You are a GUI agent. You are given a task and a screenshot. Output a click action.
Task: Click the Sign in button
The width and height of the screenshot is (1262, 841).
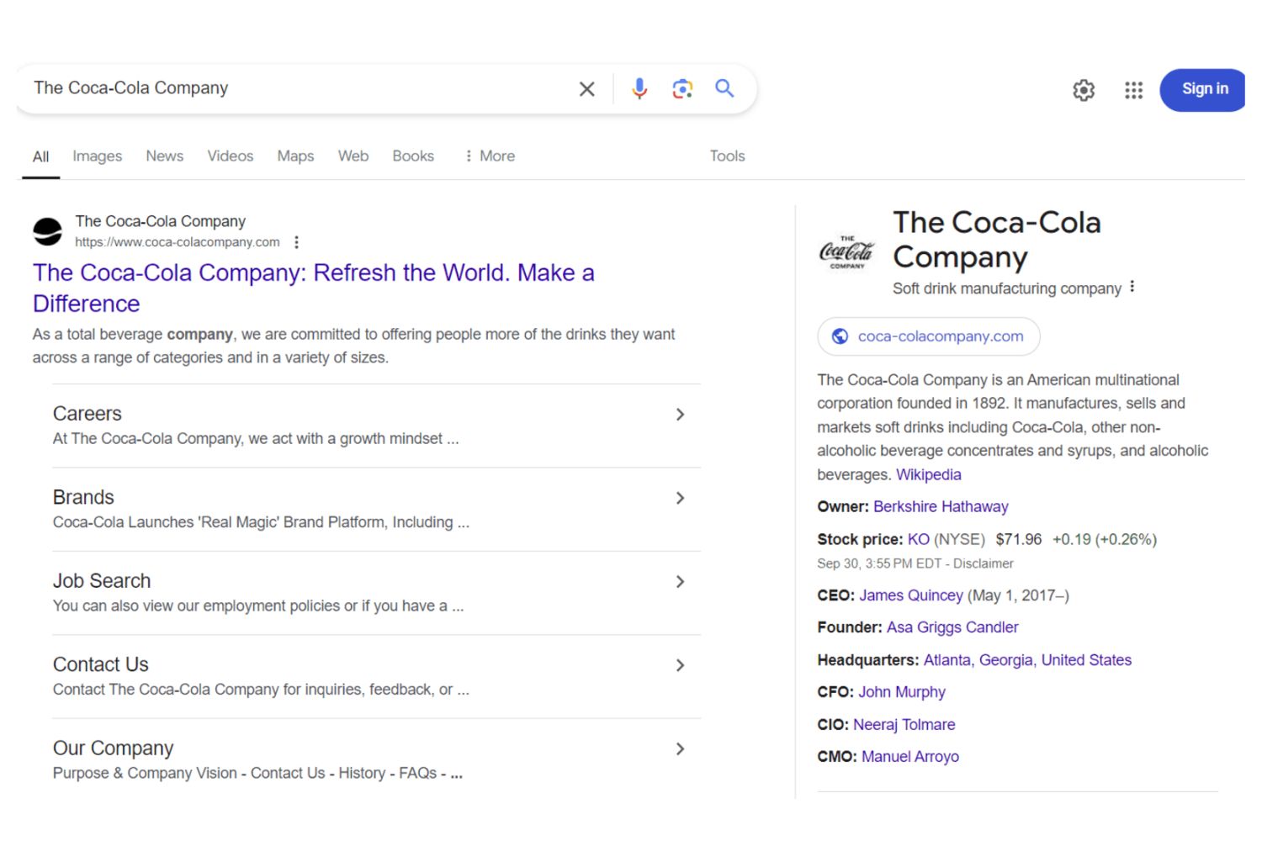(1204, 89)
